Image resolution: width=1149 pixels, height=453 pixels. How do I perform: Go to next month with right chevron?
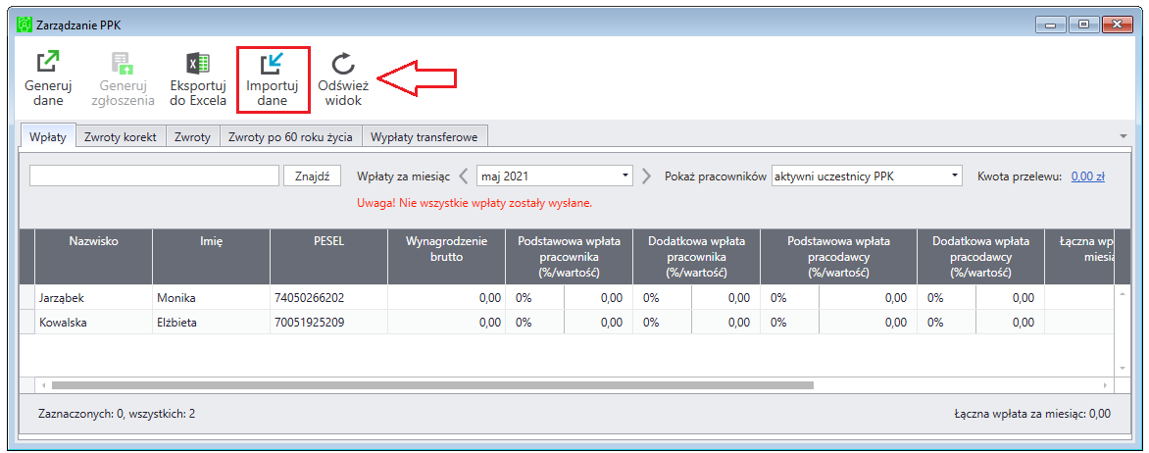[x=646, y=176]
